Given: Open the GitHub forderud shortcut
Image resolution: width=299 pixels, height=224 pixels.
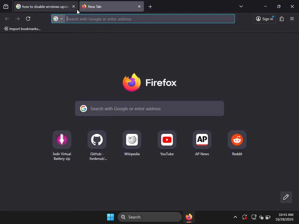Looking at the screenshot, I should pyautogui.click(x=97, y=146).
